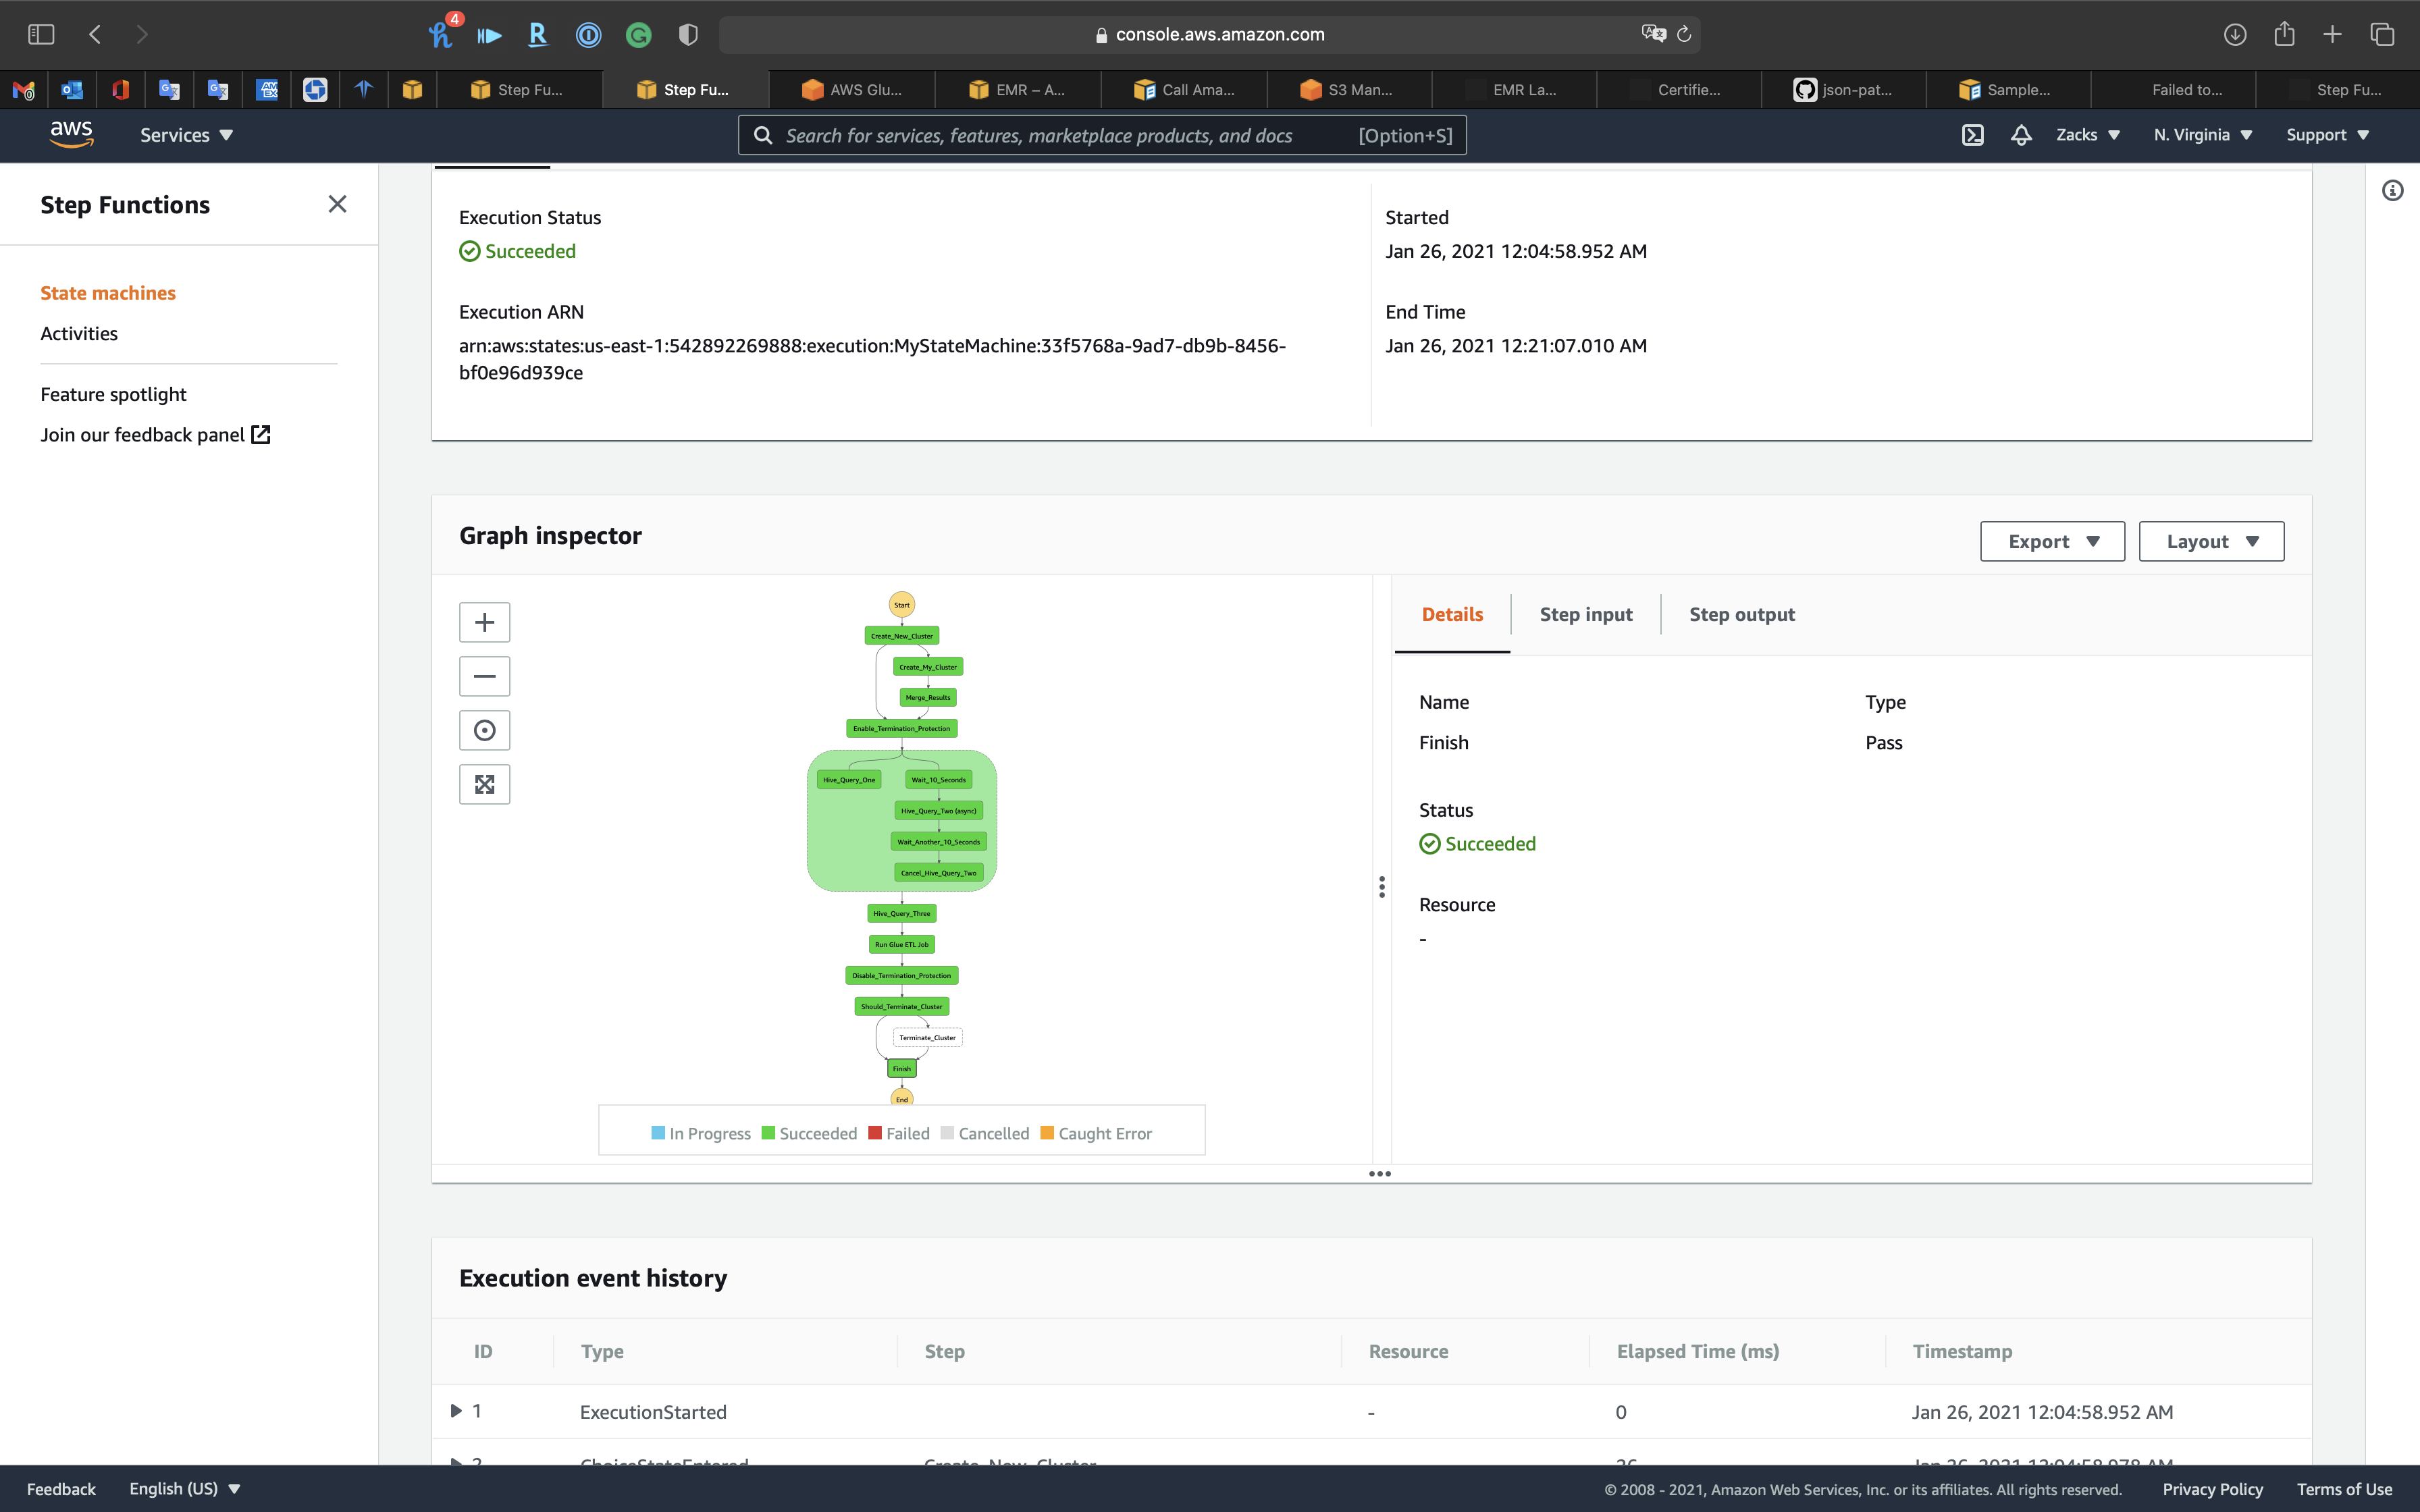Open the AWS CloudShell icon
The image size is (2420, 1512).
click(x=1972, y=135)
